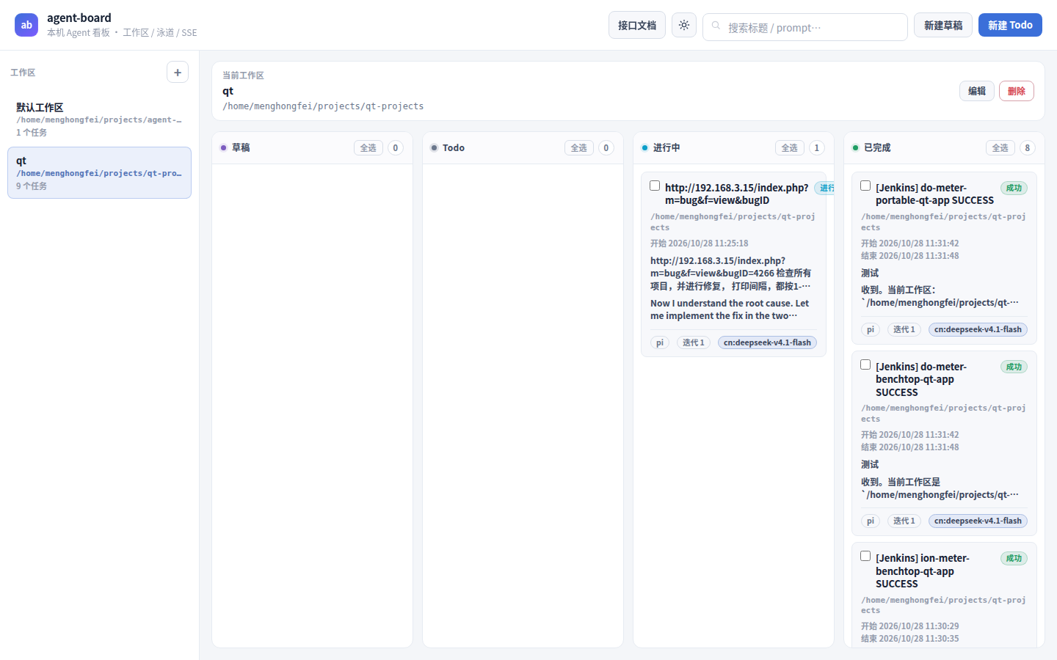
Task: Select the 默认工作区 workspace
Action: tap(99, 119)
